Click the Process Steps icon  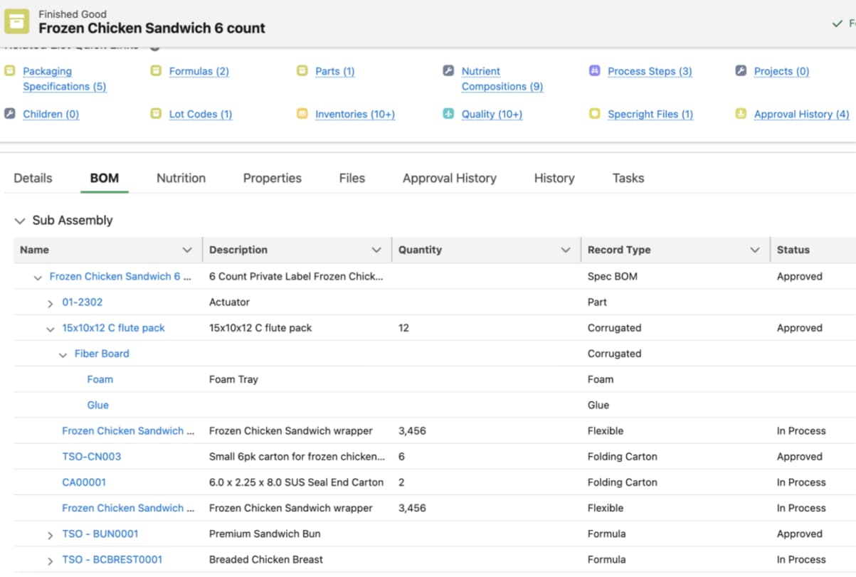pos(596,71)
